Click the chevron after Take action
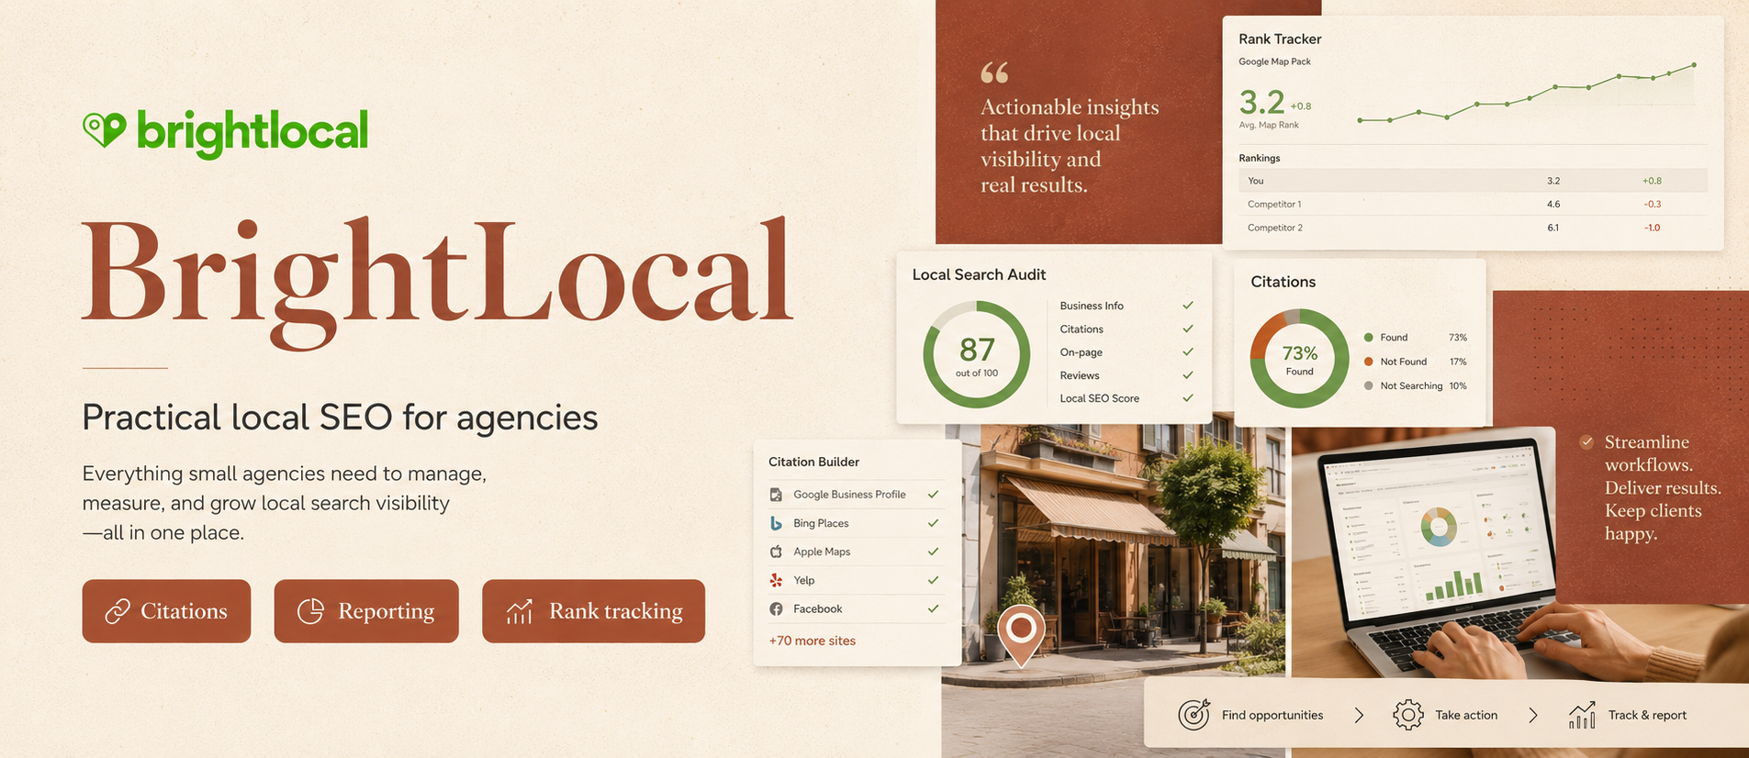Image resolution: width=1749 pixels, height=758 pixels. tap(1532, 715)
